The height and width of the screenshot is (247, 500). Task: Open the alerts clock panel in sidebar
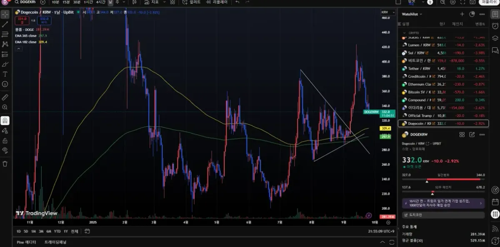point(495,26)
